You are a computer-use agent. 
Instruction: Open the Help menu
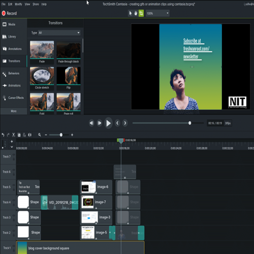coord(44,4)
